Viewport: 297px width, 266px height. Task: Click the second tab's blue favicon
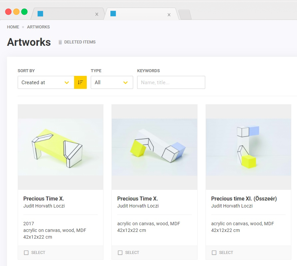point(113,14)
